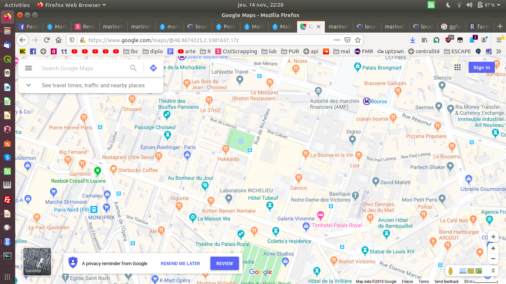Select the Street View pegman
This screenshot has width=506, height=284.
coord(450,271)
